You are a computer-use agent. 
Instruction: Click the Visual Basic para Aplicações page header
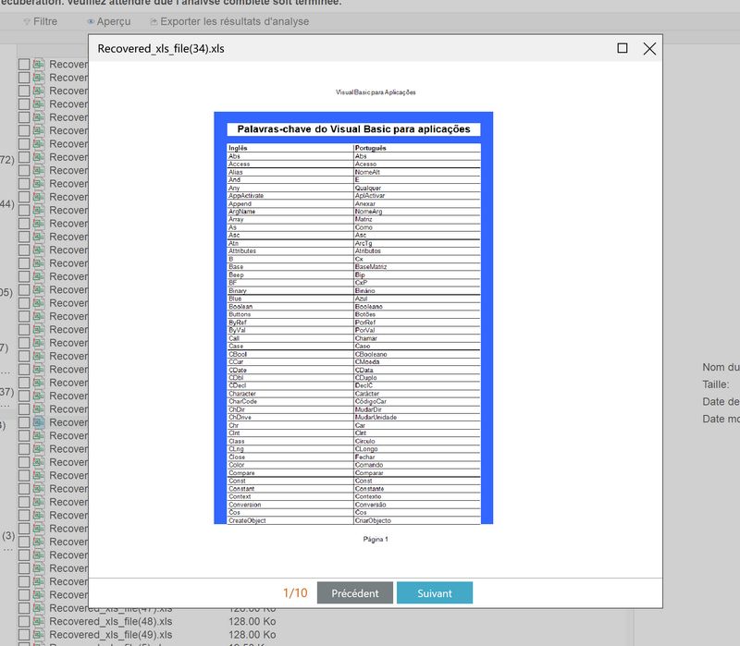click(x=376, y=91)
